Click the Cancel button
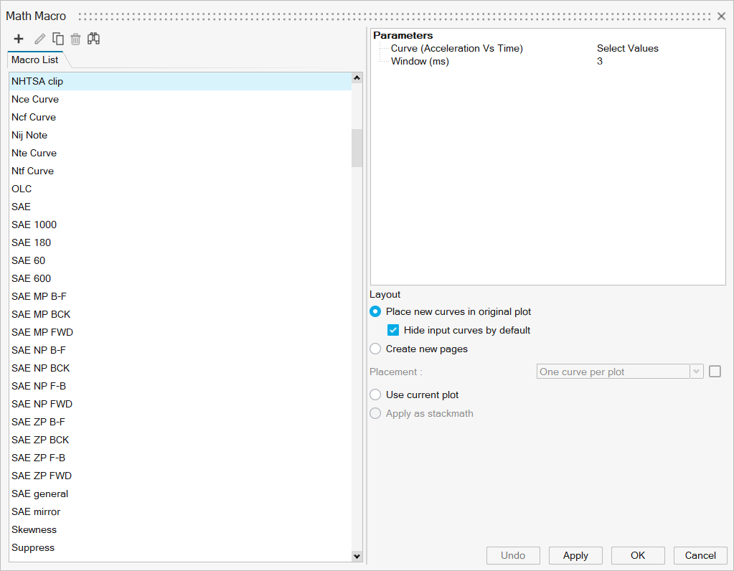This screenshot has height=571, width=734. coord(700,555)
